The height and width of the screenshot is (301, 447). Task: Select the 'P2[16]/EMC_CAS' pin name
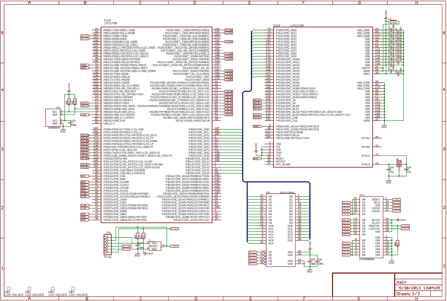[114, 176]
